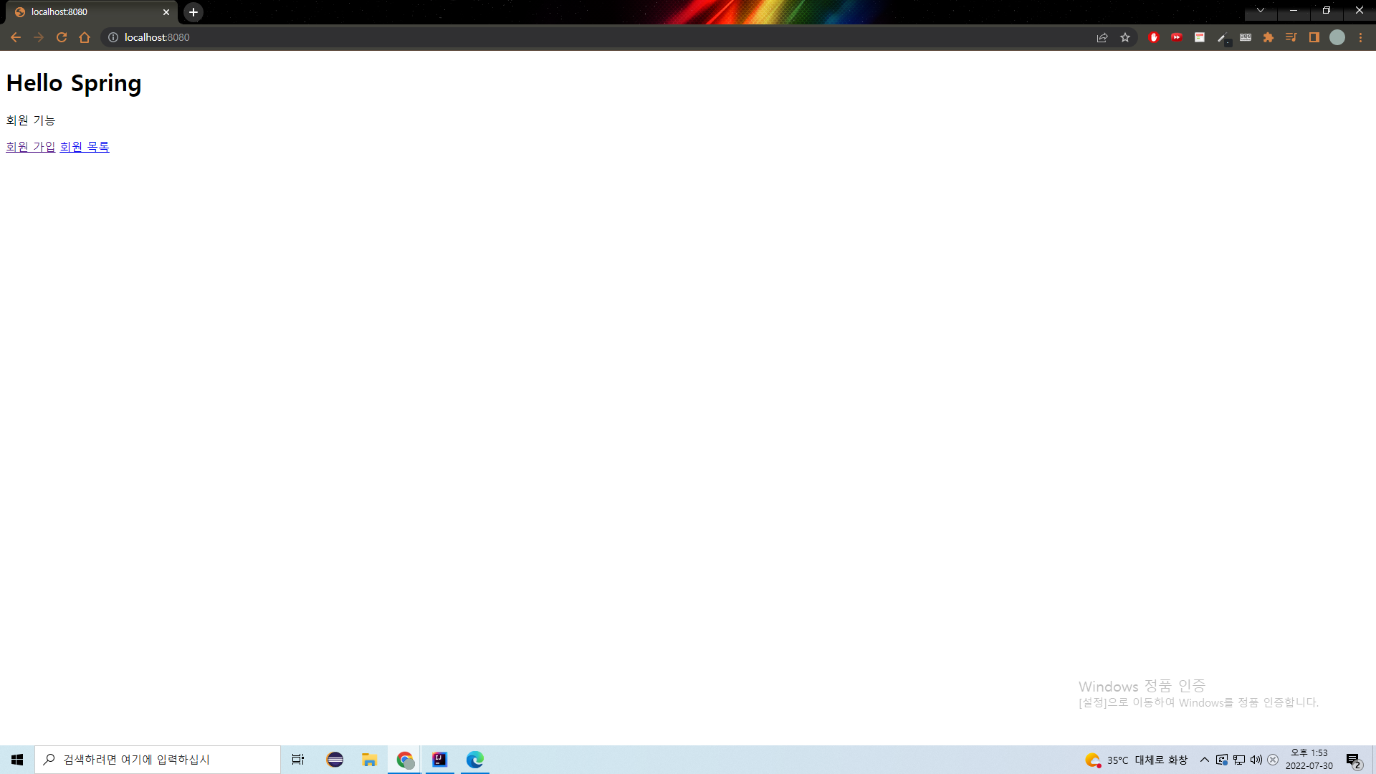The image size is (1376, 774).
Task: Open Chrome's three-dot menu
Action: (x=1360, y=37)
